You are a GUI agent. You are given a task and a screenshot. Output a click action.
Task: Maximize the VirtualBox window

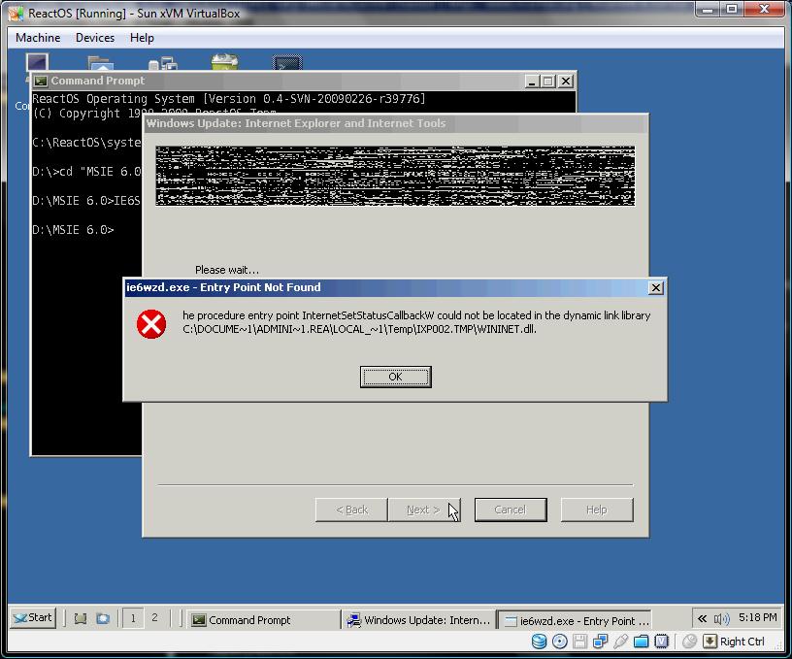point(732,9)
